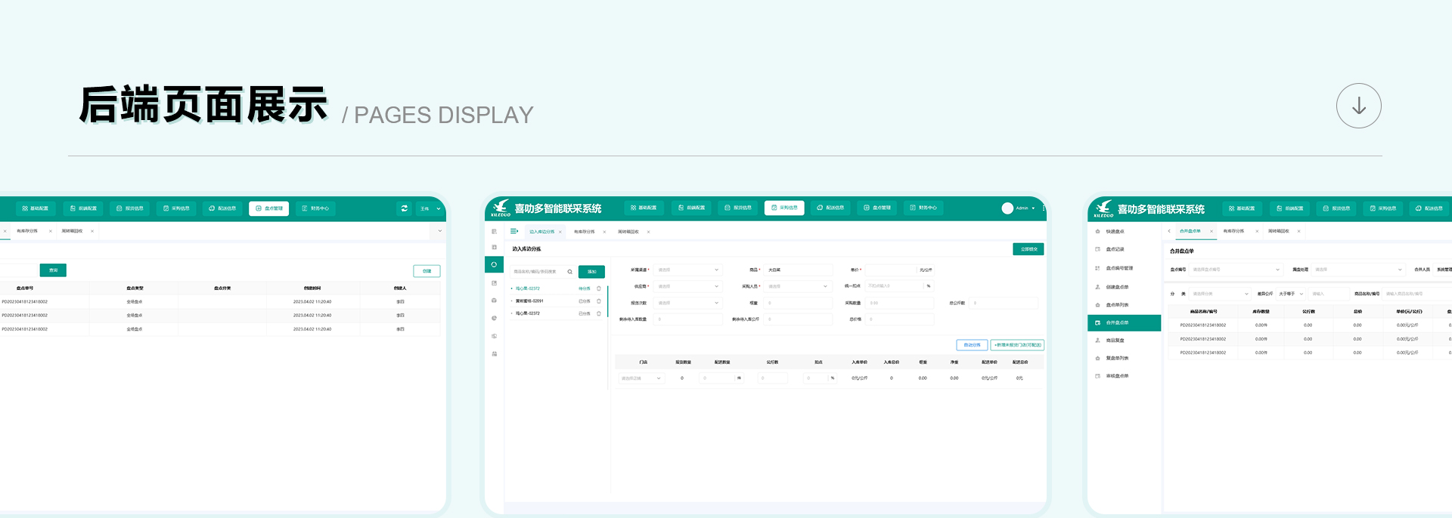The image size is (1452, 518).
Task: Delete 黄桃蜜桃-02091 using its trash icon
Action: point(599,301)
